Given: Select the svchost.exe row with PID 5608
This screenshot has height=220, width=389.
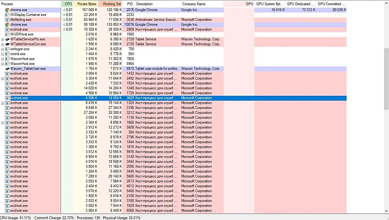Looking at the screenshot, I should [173, 176].
